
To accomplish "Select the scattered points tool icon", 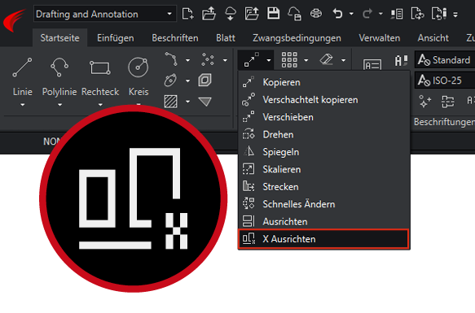I will 208,59.
